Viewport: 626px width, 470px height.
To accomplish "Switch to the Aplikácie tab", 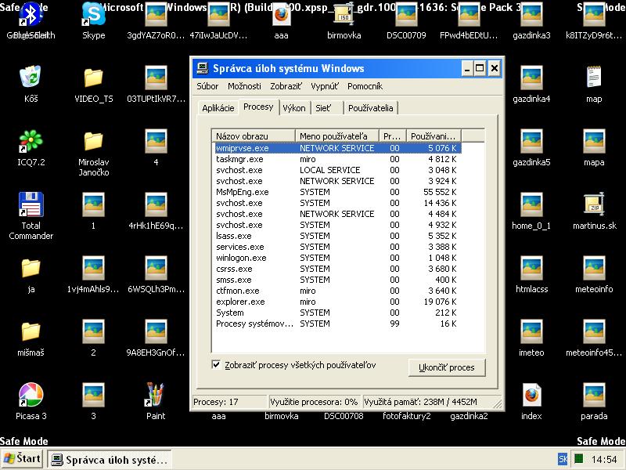I will point(218,108).
